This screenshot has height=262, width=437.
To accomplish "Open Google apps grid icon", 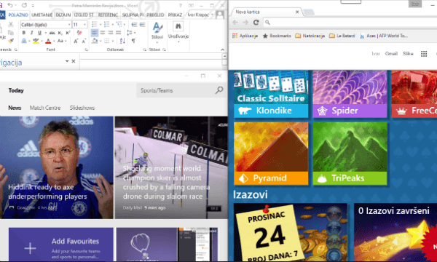I will click(424, 54).
